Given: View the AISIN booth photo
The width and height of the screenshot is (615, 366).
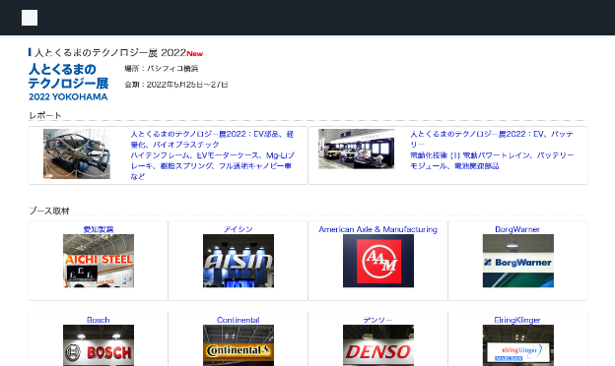Looking at the screenshot, I should 239,261.
